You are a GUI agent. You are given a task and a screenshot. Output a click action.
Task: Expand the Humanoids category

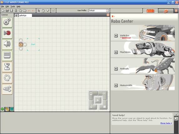116,85
